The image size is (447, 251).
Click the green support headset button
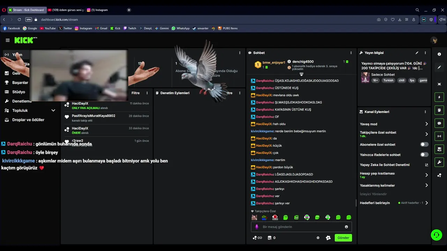[x=436, y=235]
